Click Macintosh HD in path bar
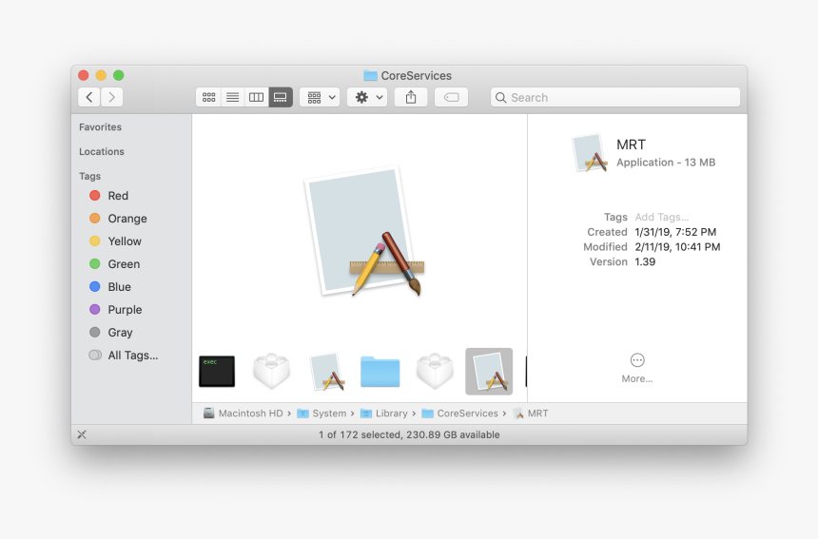Screen dimensions: 818x539 [x=243, y=414]
